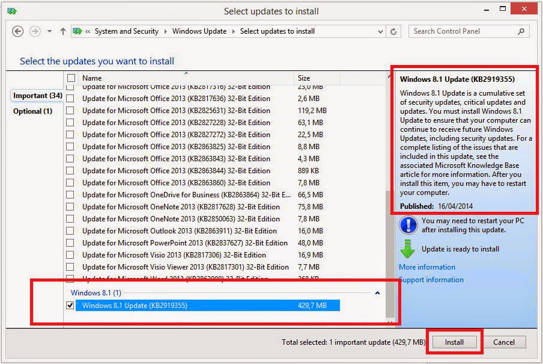Check Office 2013 KB2827228 update
543x364 pixels.
pos(70,123)
